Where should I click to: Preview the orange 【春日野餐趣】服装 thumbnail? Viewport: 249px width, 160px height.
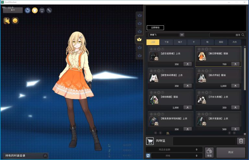[202, 56]
